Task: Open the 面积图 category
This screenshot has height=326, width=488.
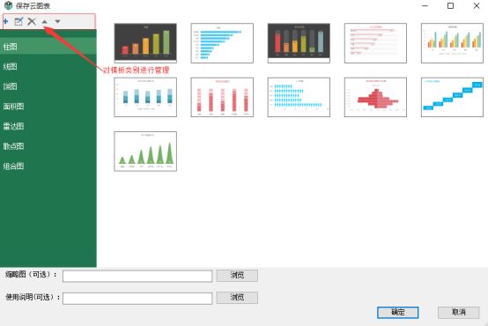Action: pos(48,107)
